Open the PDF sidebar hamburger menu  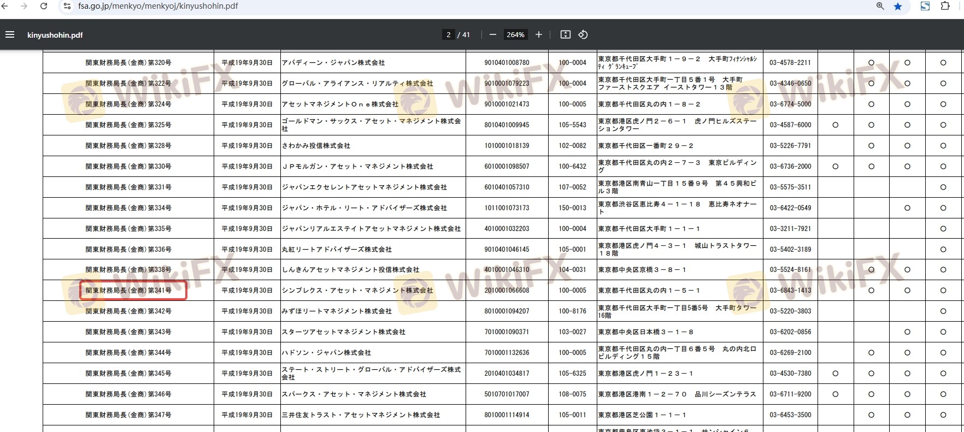[x=9, y=34]
